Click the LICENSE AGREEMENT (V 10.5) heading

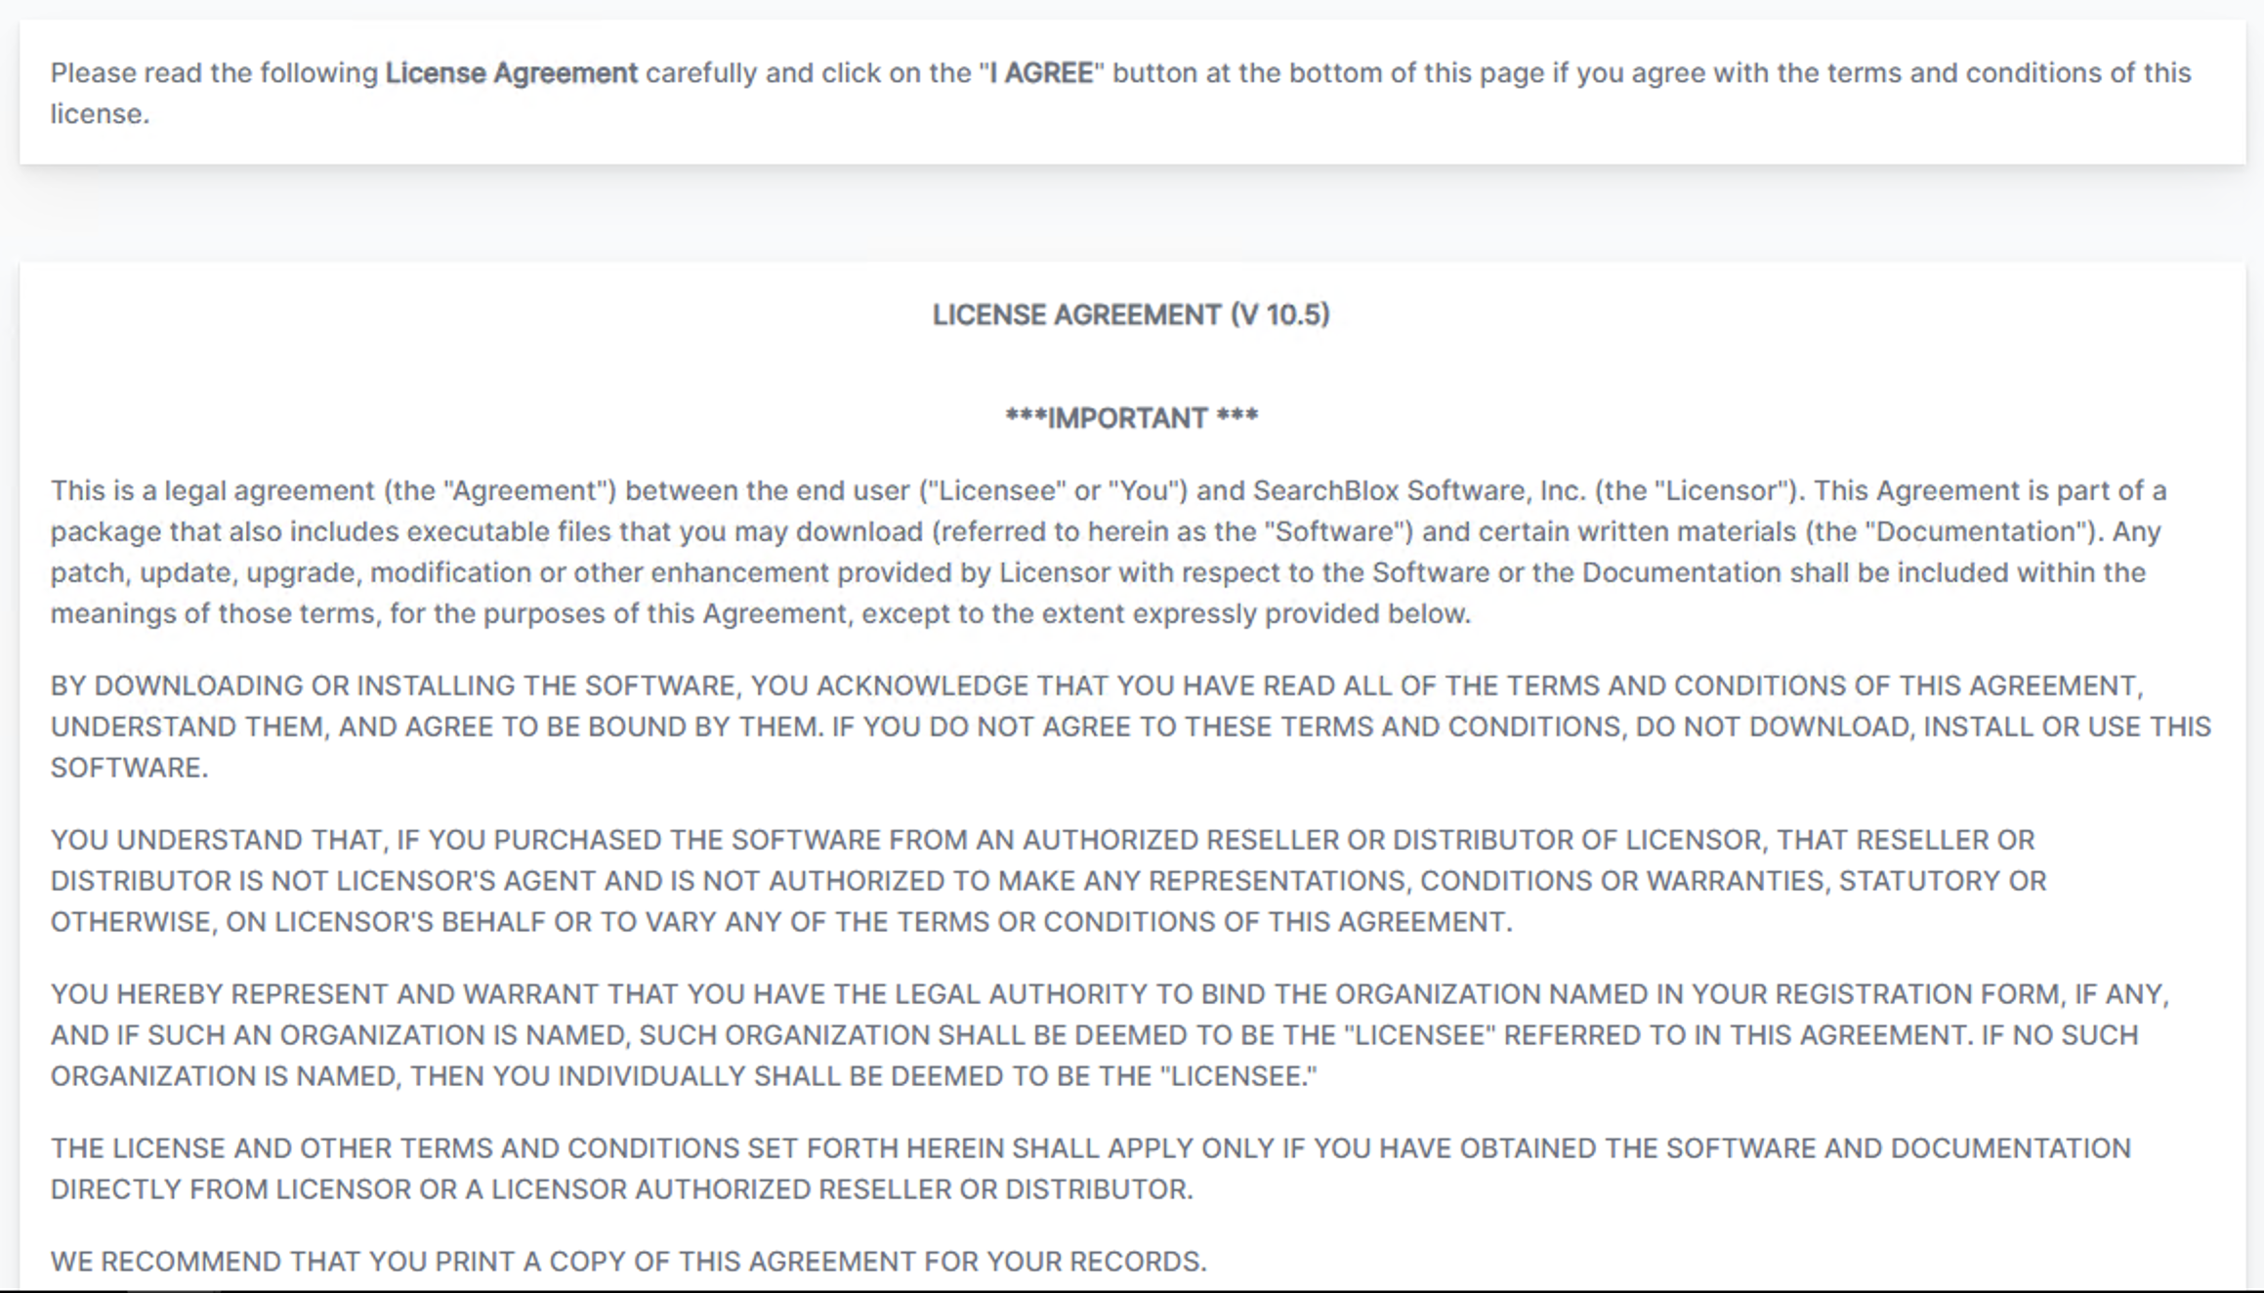1131,314
